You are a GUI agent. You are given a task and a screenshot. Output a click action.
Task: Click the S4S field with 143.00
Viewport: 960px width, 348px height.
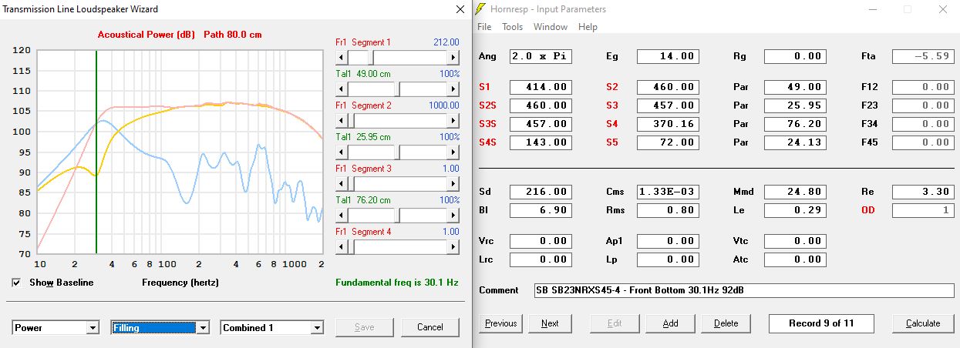click(541, 142)
